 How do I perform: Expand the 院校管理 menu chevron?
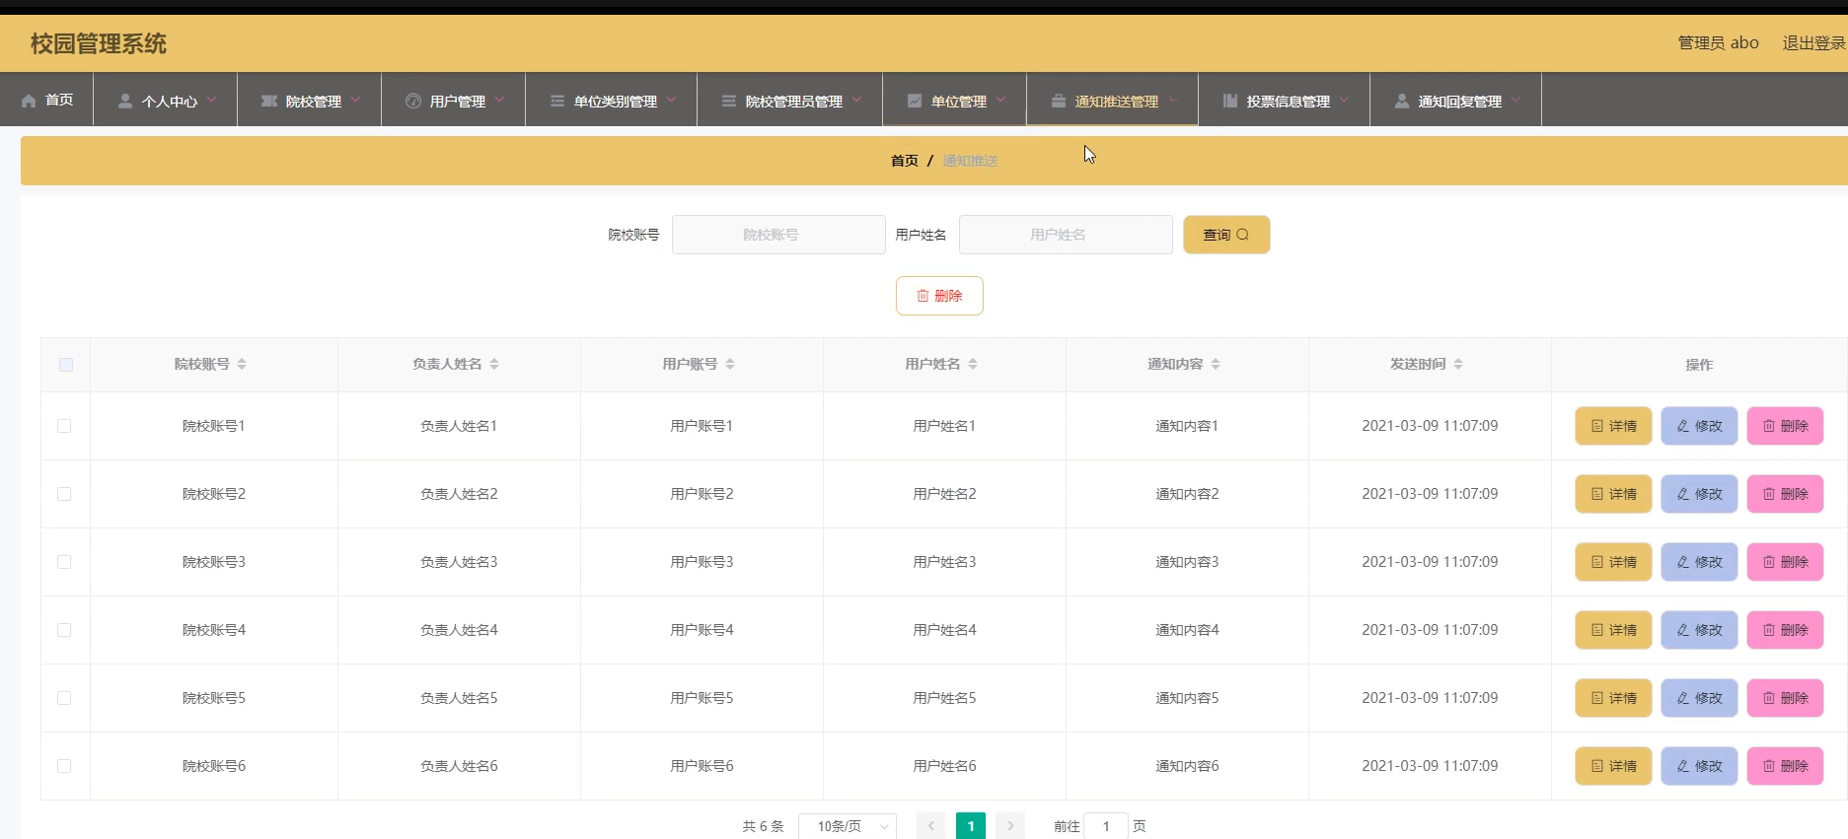pos(356,100)
